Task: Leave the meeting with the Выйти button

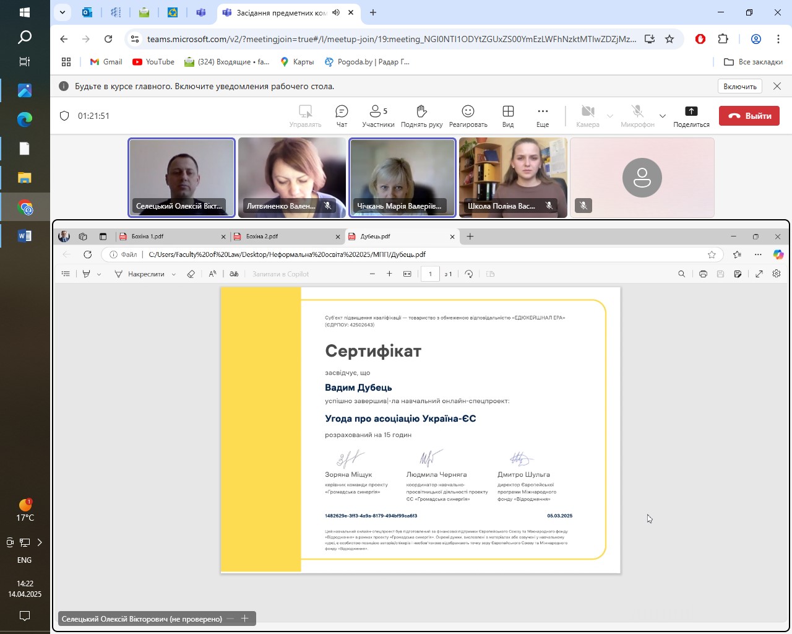Action: (x=749, y=116)
